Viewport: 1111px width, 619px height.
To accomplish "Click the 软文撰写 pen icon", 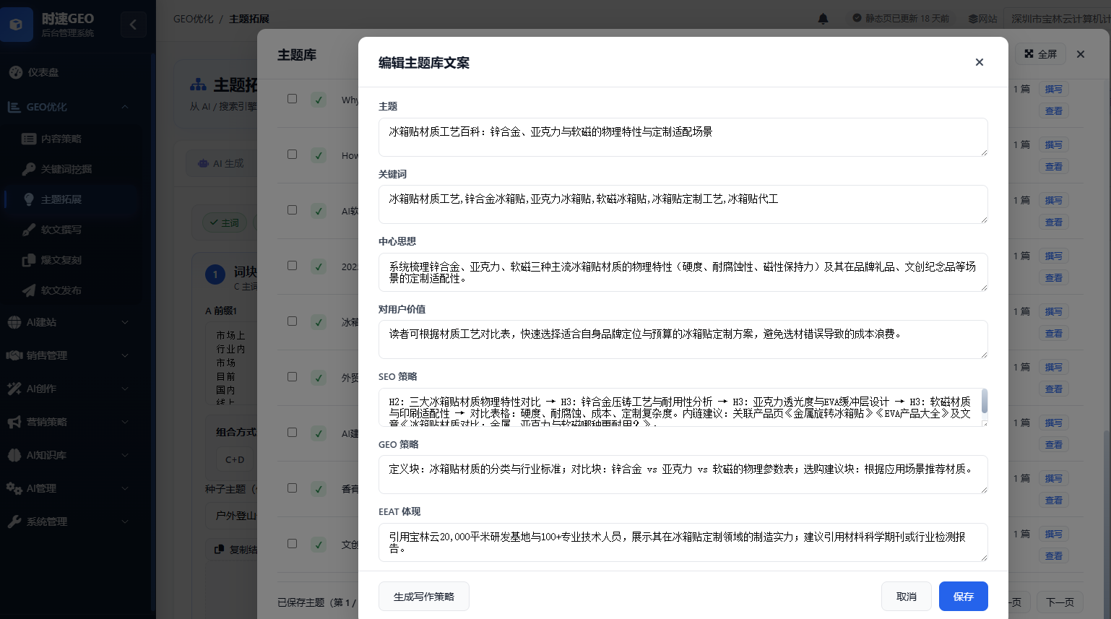I will pos(29,230).
